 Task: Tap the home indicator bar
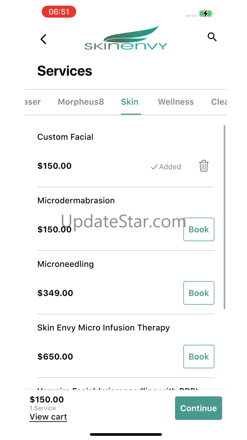[x=126, y=434]
